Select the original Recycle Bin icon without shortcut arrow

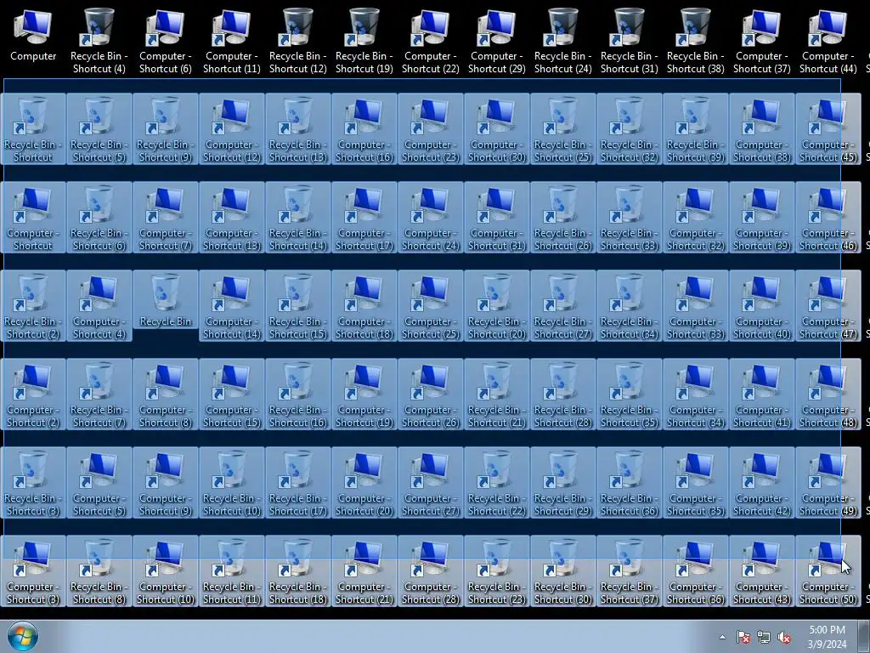click(166, 300)
